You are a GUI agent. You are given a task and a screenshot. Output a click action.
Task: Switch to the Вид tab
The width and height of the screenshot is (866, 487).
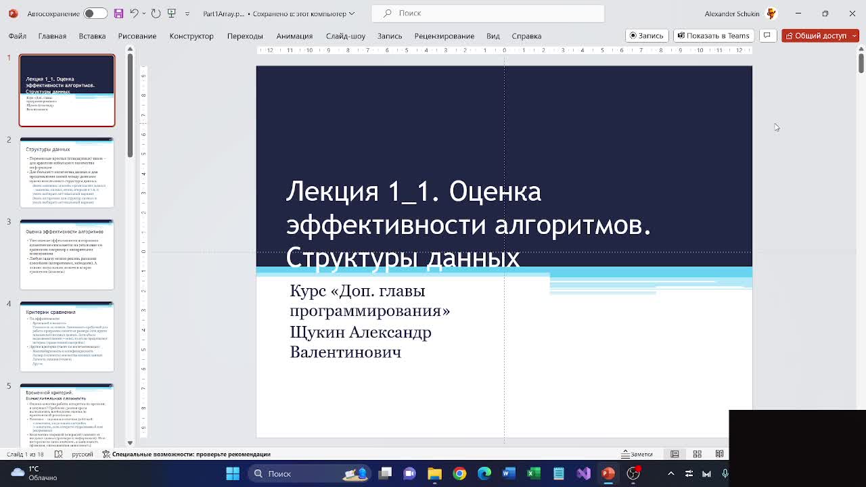493,36
